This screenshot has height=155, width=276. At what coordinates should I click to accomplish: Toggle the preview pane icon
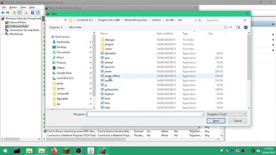coord(238,28)
